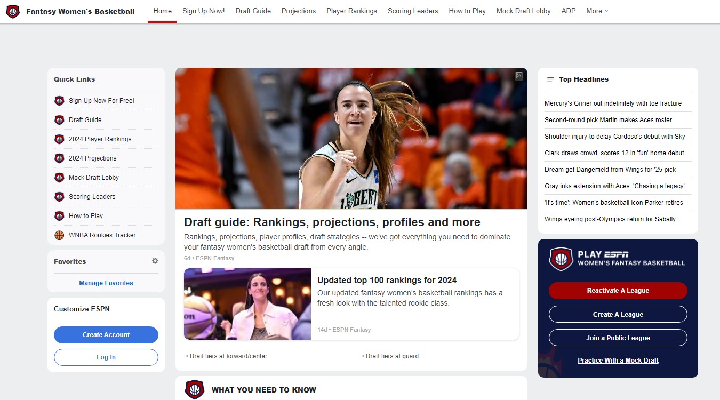Viewport: 720px width, 400px height.
Task: Open Draft tiers at guard link
Action: pos(392,356)
